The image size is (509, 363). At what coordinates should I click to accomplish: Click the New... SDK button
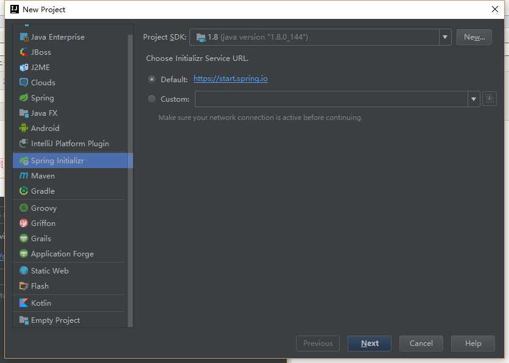coord(474,37)
